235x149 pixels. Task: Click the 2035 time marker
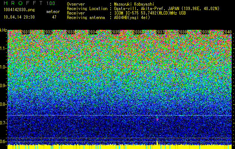(115, 32)
